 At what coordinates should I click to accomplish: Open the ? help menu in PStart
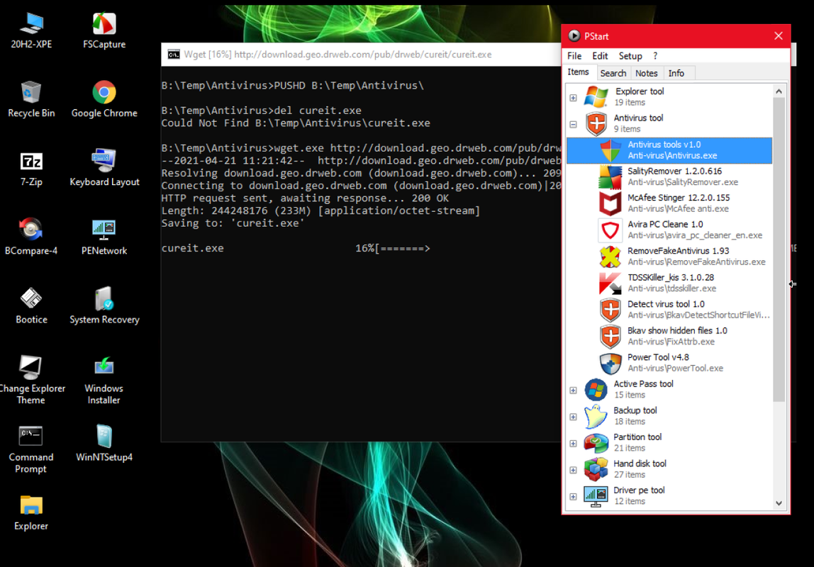click(x=655, y=56)
